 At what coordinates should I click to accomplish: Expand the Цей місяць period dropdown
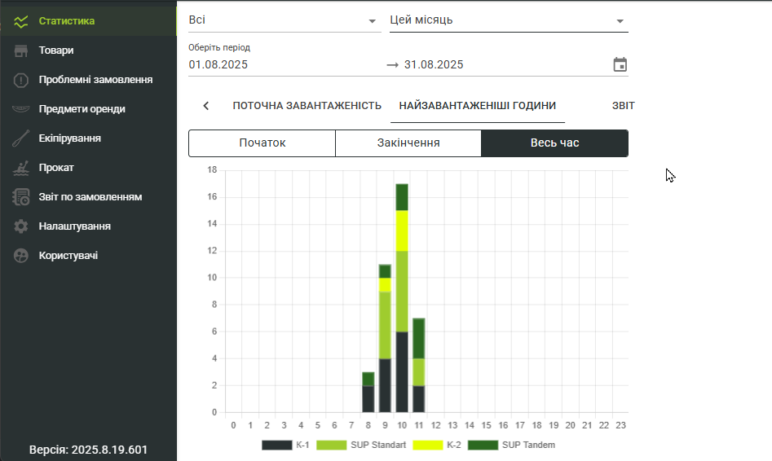click(x=509, y=20)
